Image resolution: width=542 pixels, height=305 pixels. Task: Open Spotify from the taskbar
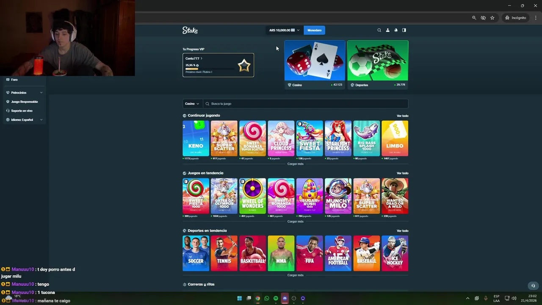pyautogui.click(x=276, y=298)
